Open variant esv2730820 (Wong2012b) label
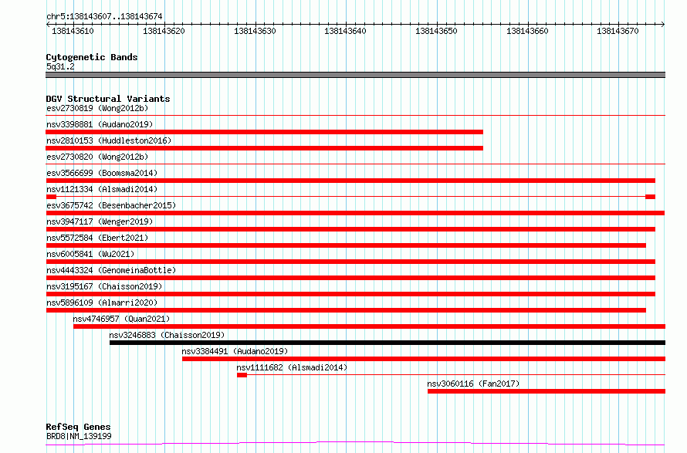This screenshot has width=687, height=453. coord(97,157)
